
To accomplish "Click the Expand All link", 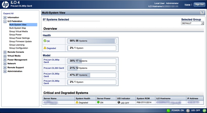I will pyautogui.click(x=8, y=13).
